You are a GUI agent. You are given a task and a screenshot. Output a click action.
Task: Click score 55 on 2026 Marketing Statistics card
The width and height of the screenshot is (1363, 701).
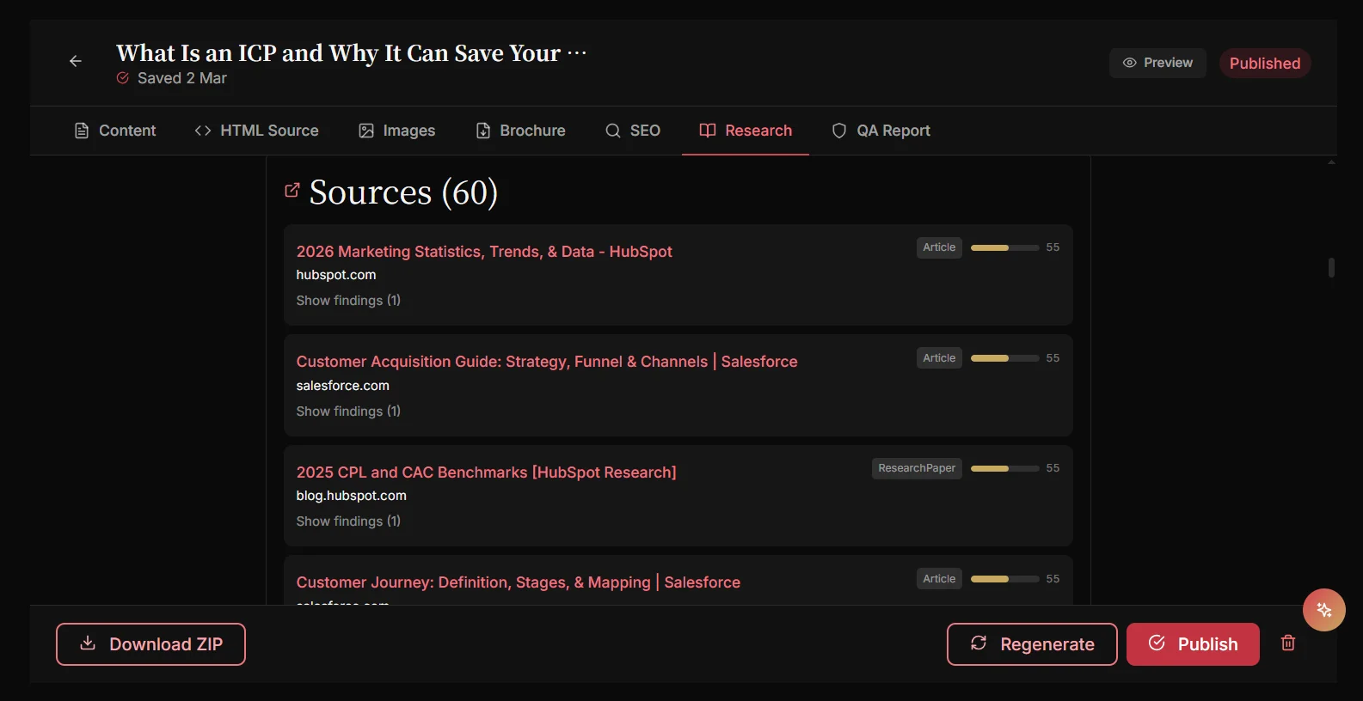click(1053, 247)
